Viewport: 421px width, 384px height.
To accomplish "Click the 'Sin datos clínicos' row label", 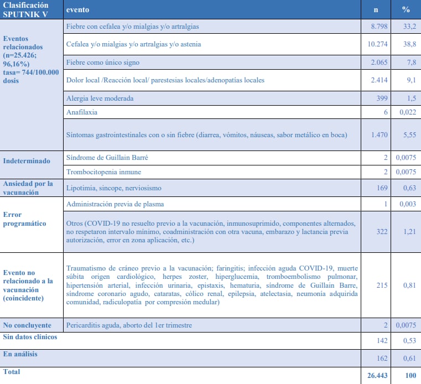I will (30, 337).
